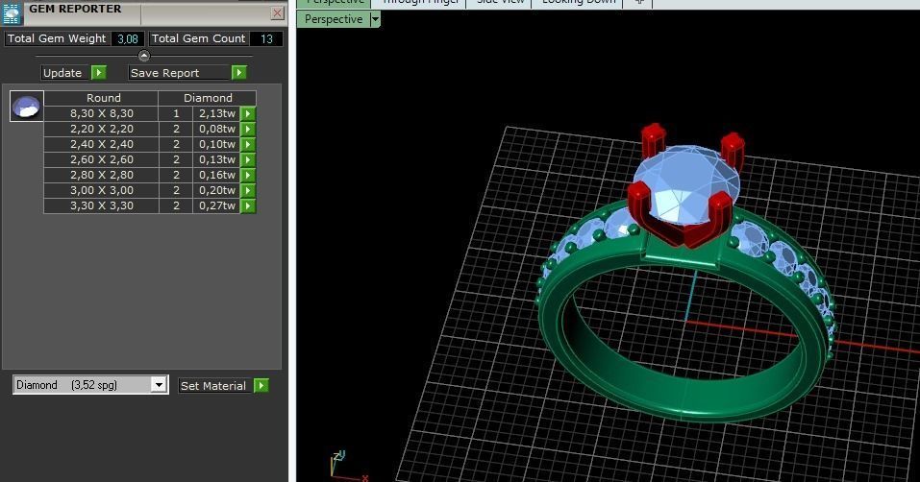Click the 0,20tw weight cell
This screenshot has height=482, width=920.
[x=216, y=190]
